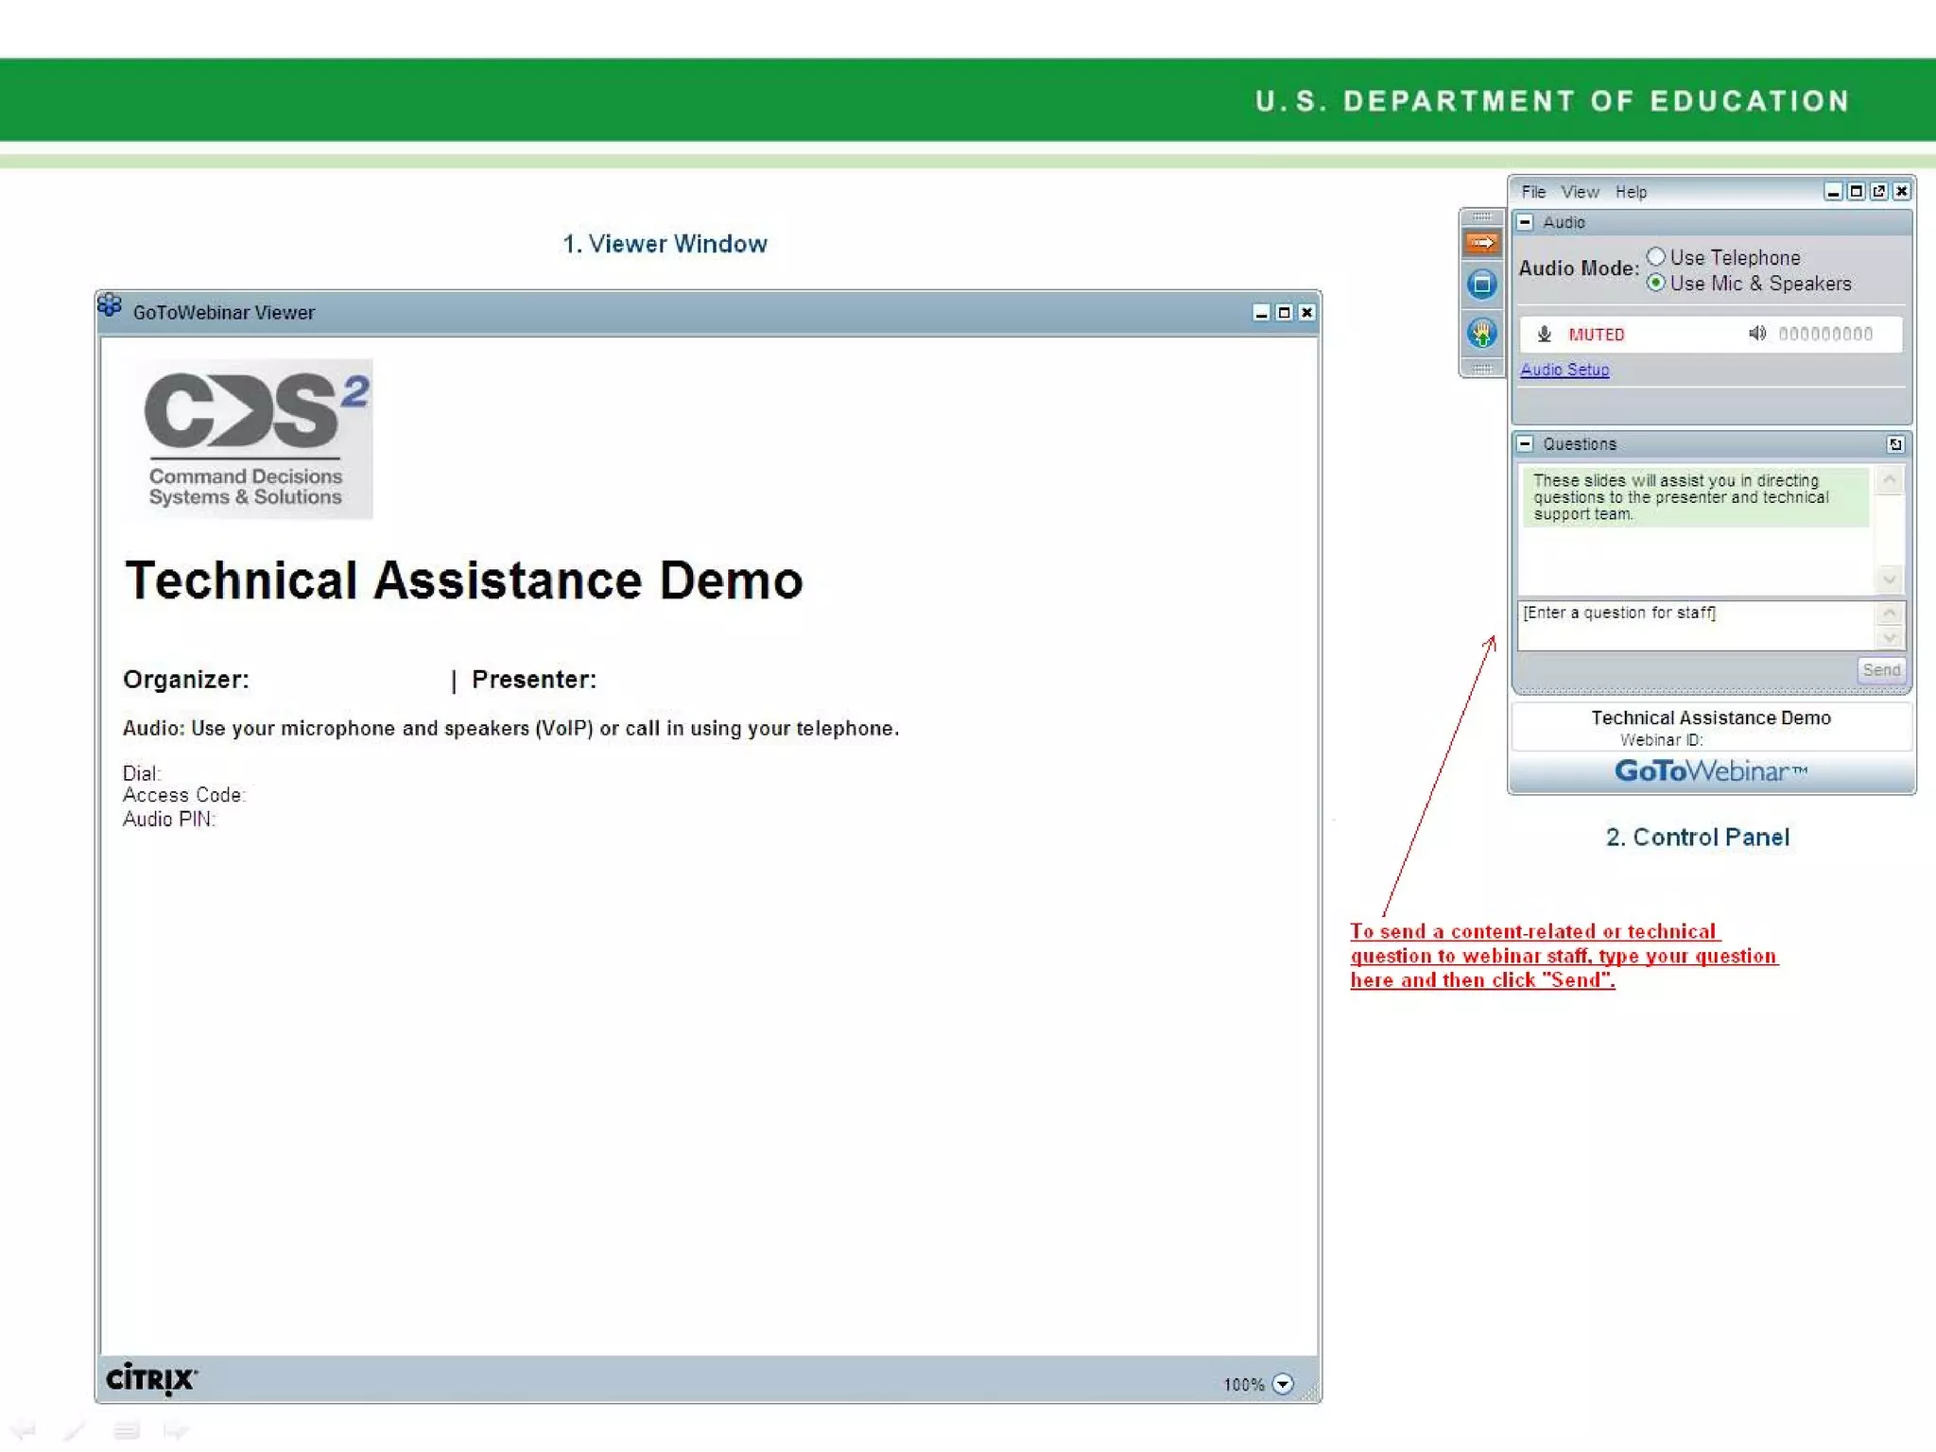Undock the Questions pane with its corner icon

pyautogui.click(x=1894, y=444)
